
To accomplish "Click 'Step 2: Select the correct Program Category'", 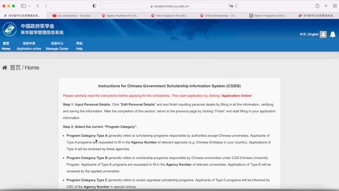I will [100, 127].
